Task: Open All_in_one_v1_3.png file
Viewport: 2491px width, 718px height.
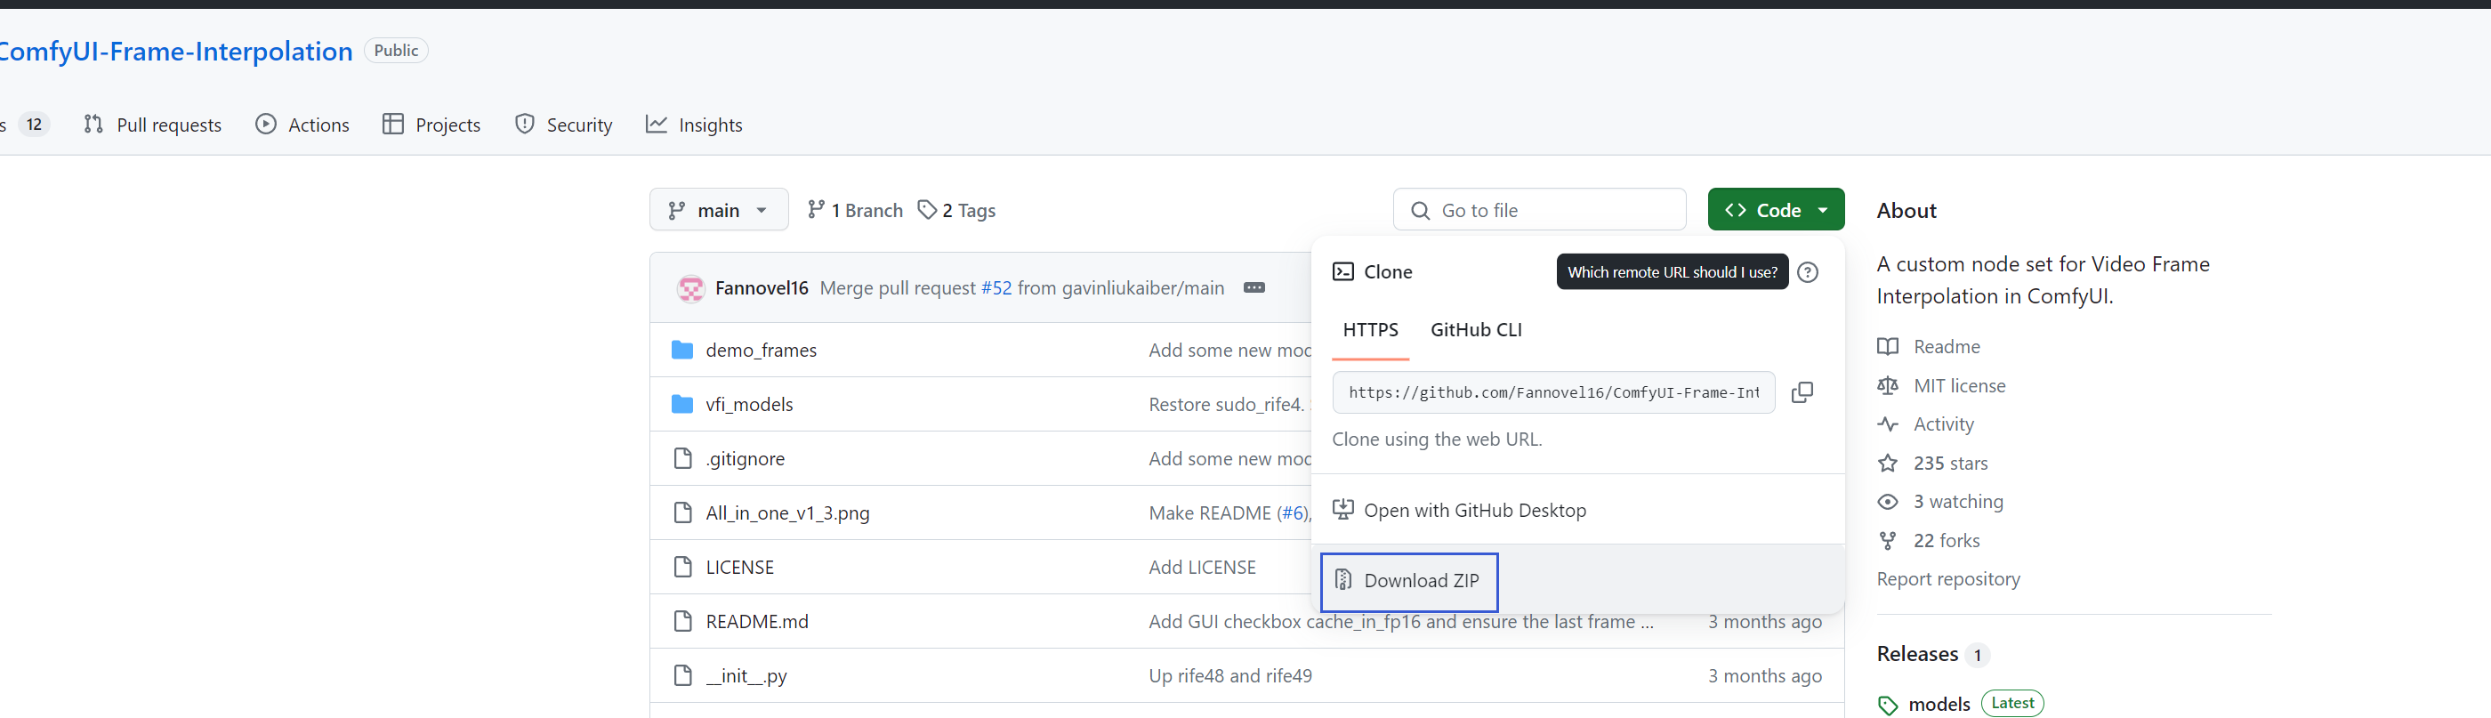Action: 787,512
